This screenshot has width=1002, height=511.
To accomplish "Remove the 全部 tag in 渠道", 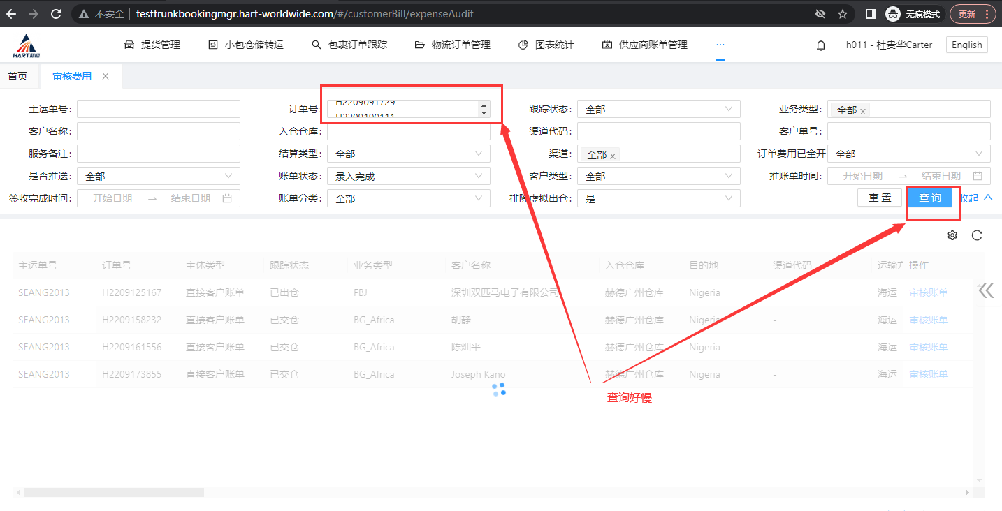I will (x=613, y=156).
